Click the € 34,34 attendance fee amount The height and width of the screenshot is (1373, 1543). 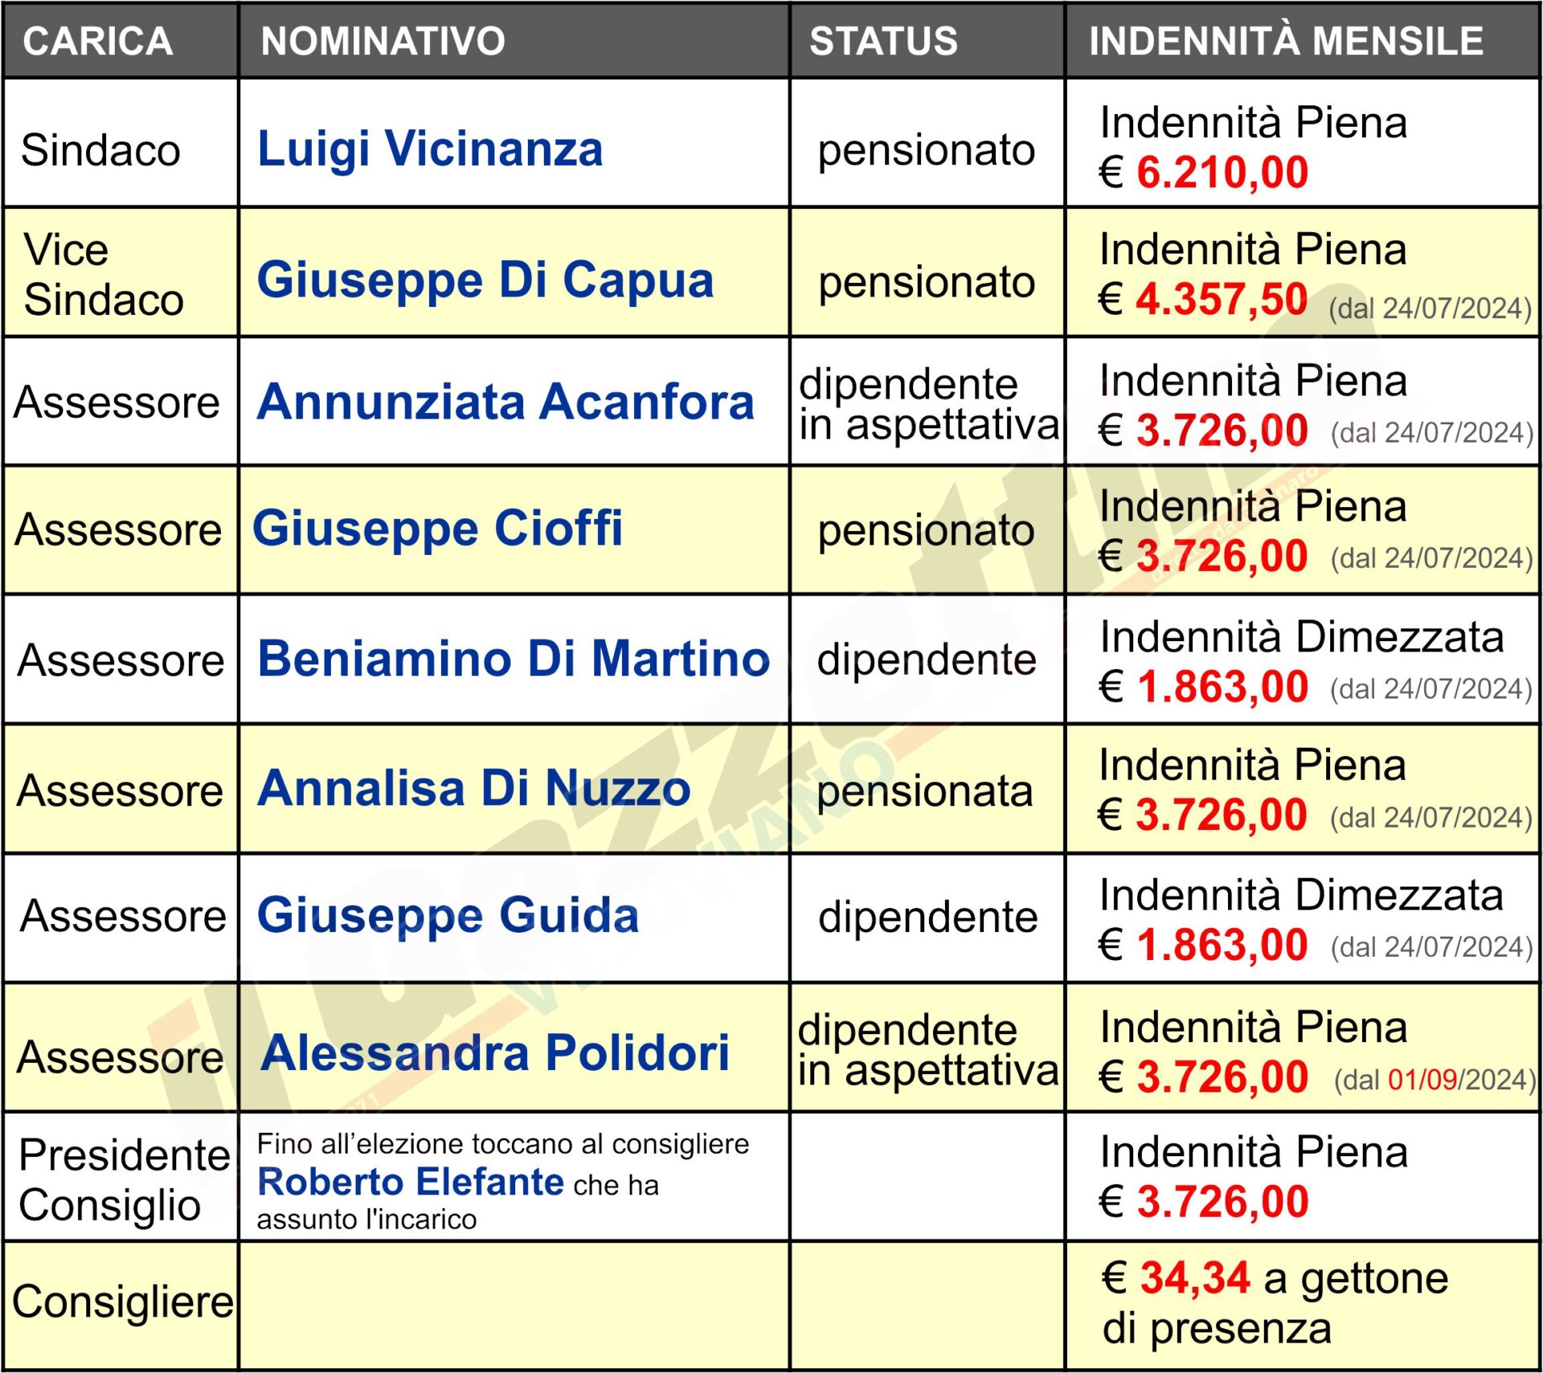point(1195,1277)
